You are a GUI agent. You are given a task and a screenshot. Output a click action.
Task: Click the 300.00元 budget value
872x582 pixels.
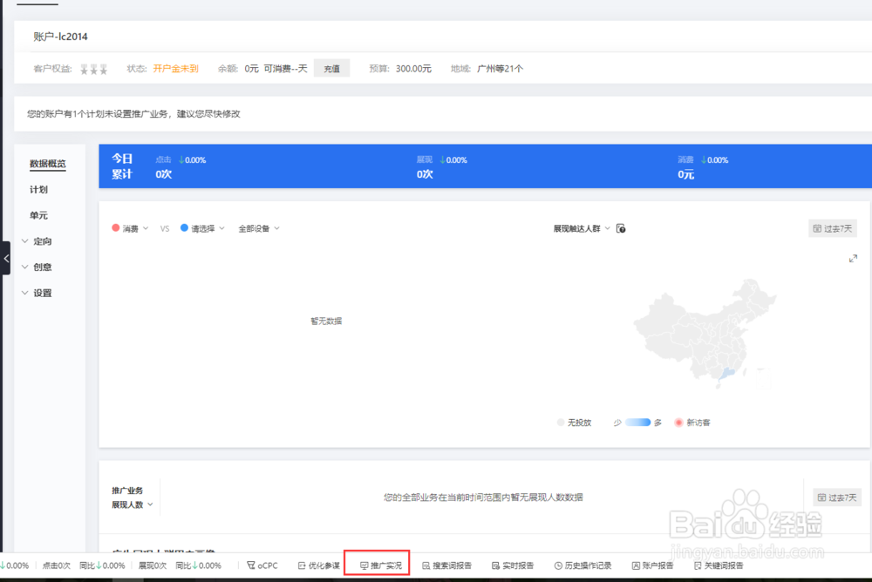pos(413,68)
